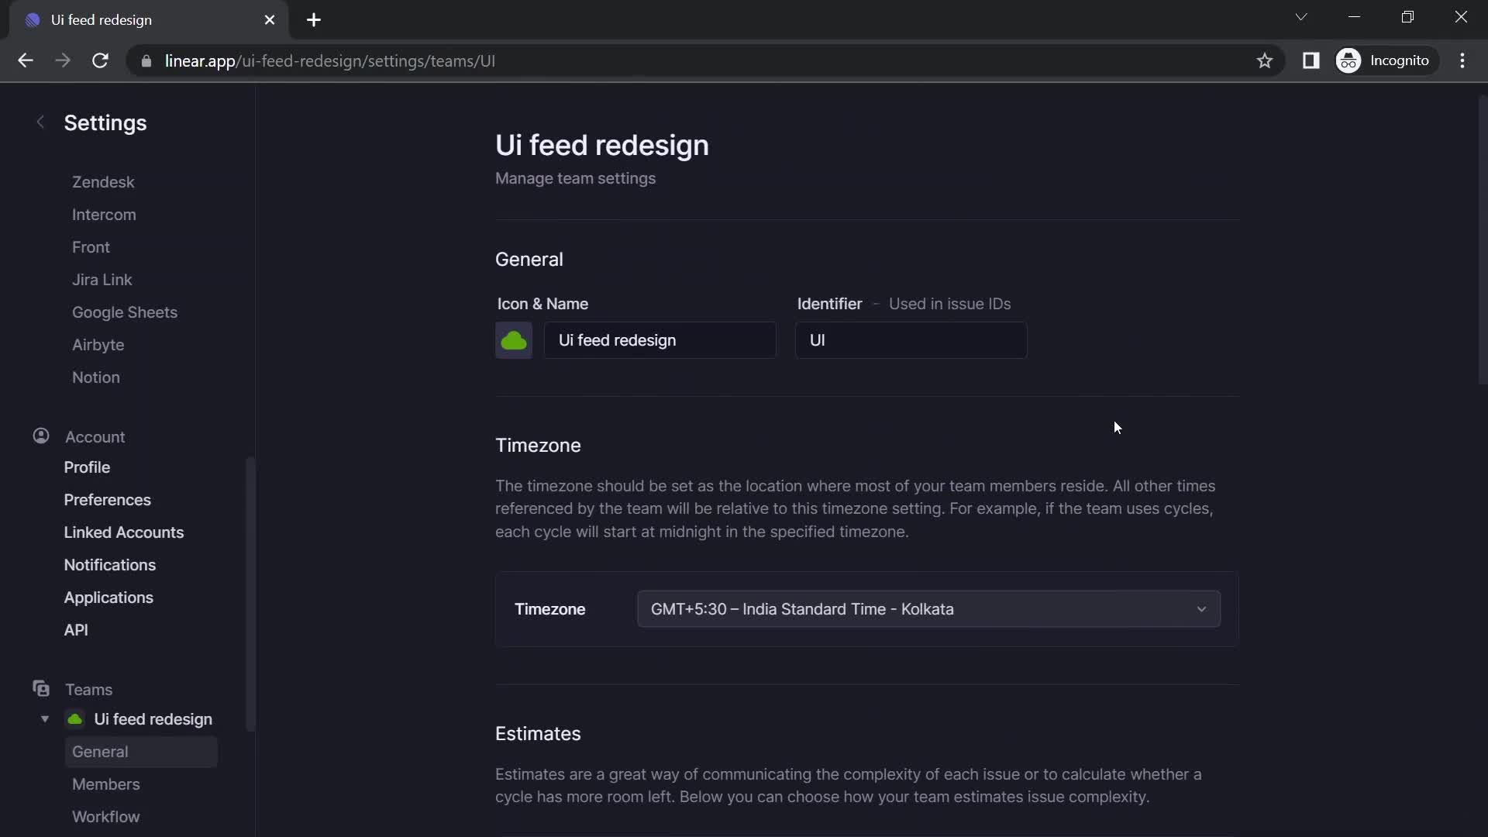Click the dropdown chevron for timezone
Viewport: 1488px width, 837px height.
pyautogui.click(x=1200, y=609)
